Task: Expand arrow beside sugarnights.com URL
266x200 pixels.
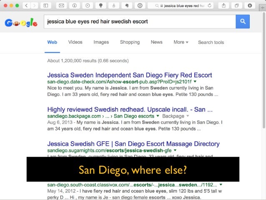Action: 175,150
